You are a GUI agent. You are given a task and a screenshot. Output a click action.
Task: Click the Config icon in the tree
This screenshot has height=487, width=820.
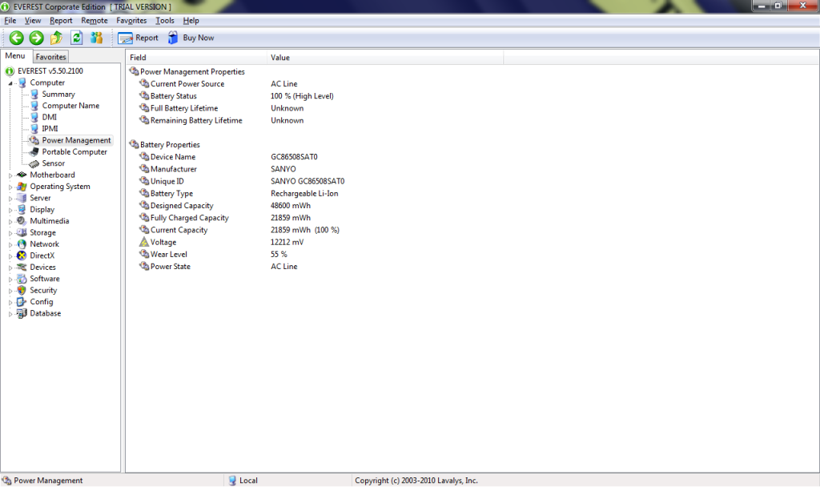[x=22, y=302]
